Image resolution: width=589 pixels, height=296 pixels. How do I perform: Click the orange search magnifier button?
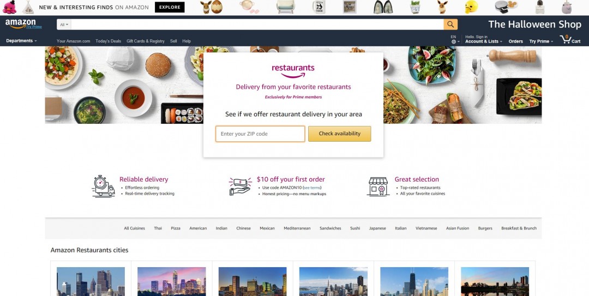click(x=450, y=25)
